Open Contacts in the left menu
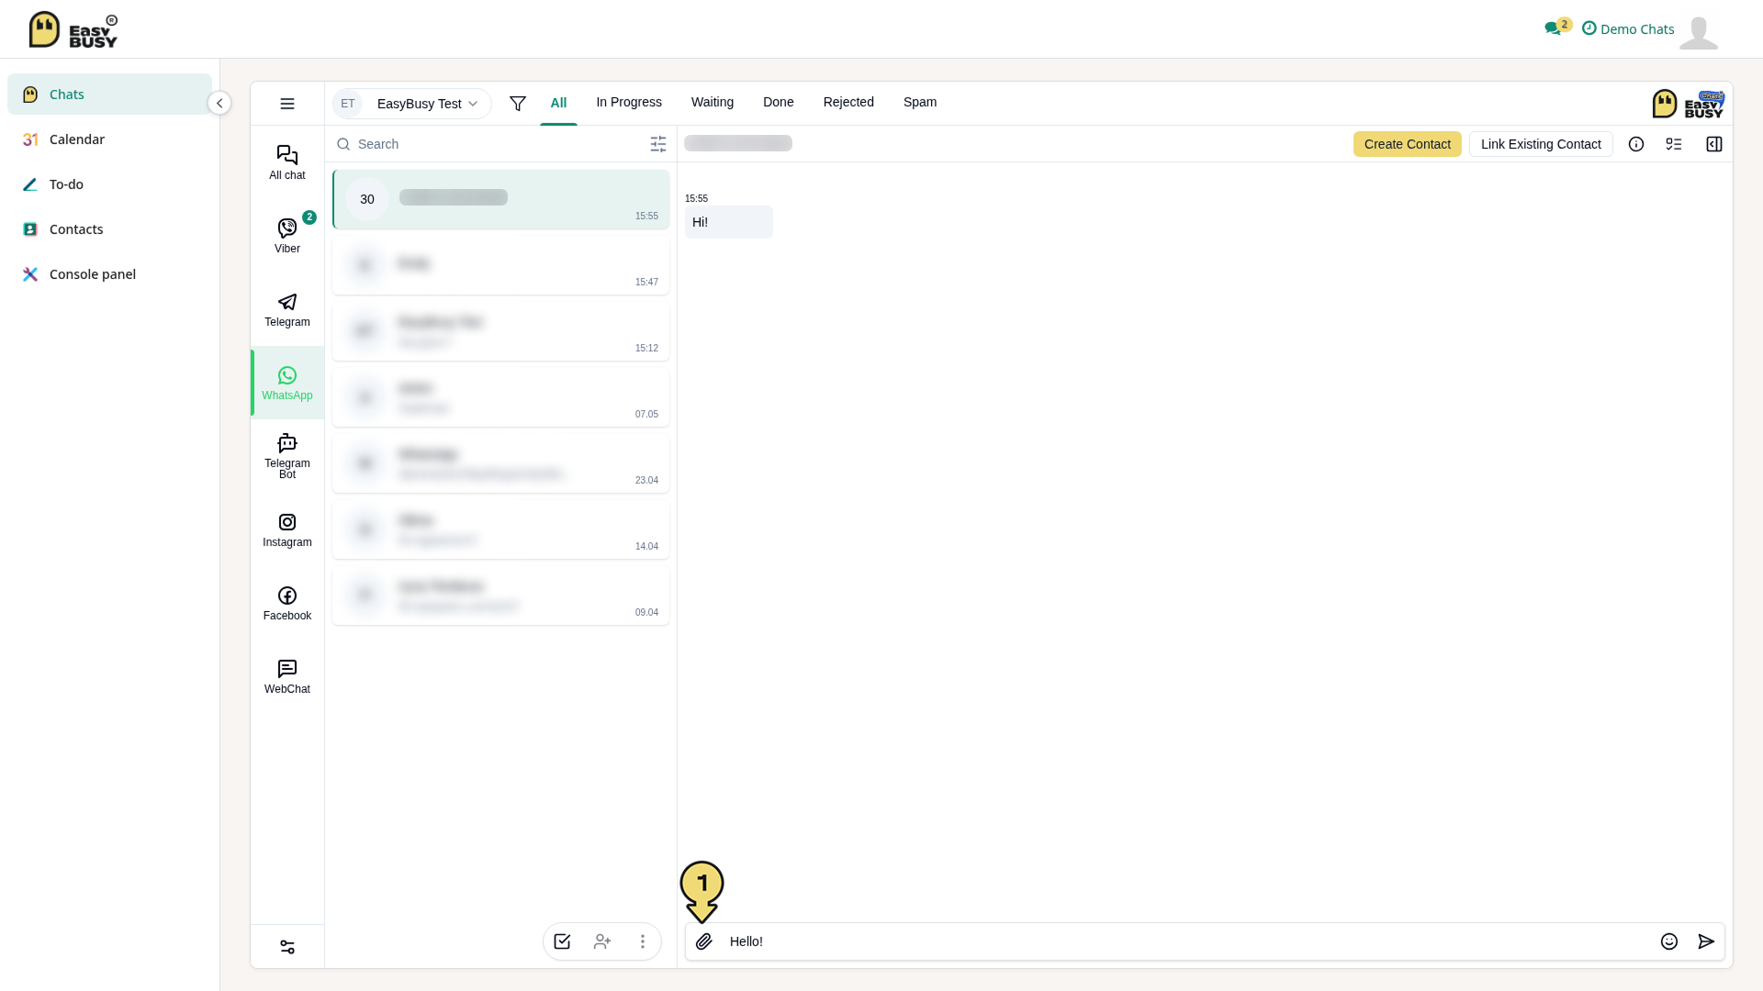 [x=109, y=229]
